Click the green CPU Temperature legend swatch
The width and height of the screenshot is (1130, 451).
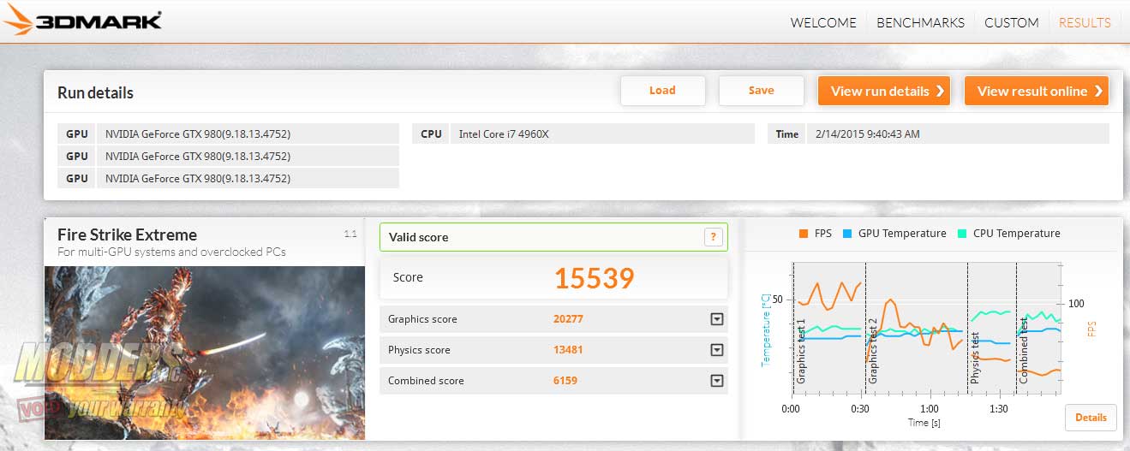pos(962,234)
